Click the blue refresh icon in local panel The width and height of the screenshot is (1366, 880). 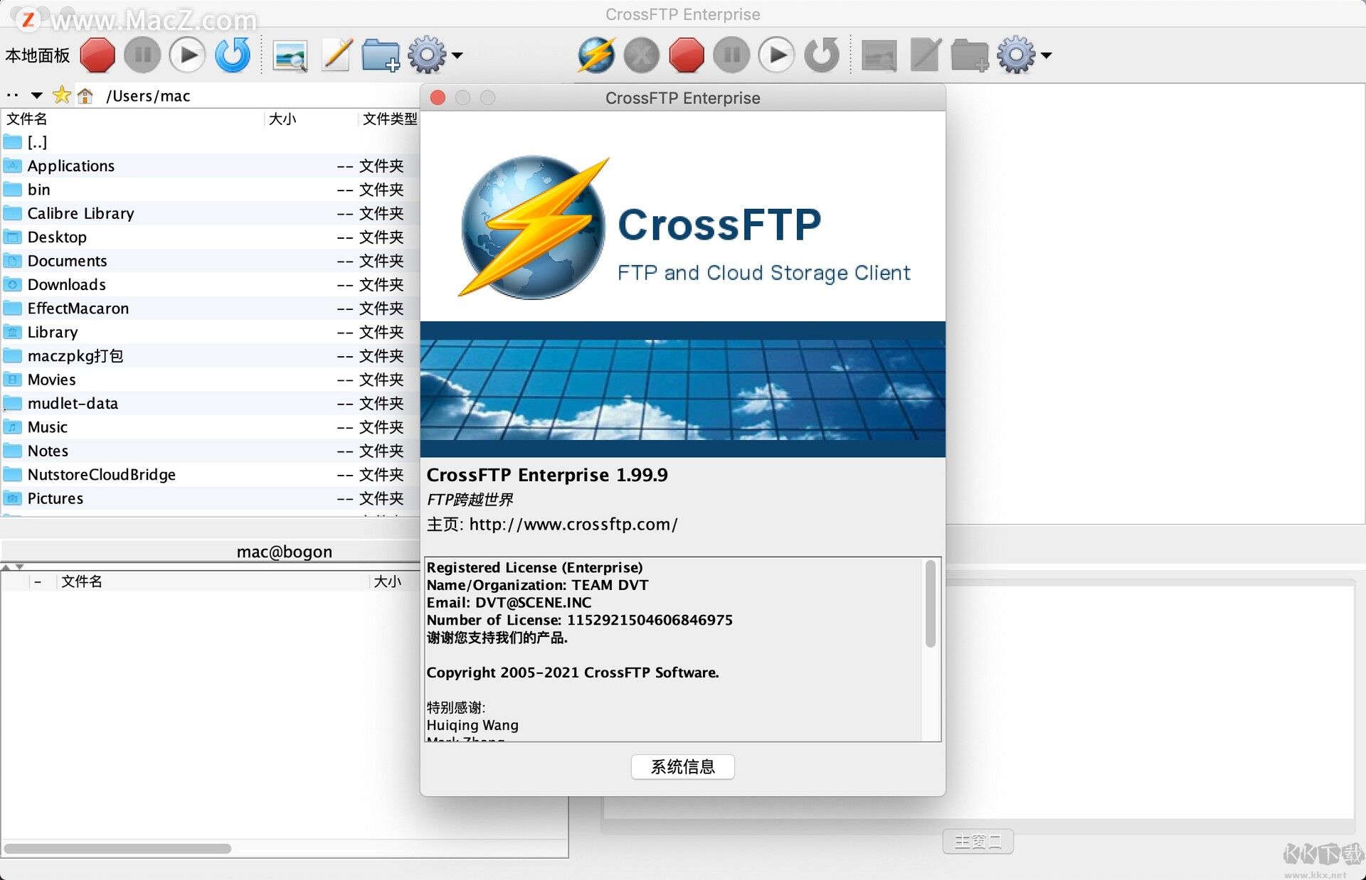233,54
